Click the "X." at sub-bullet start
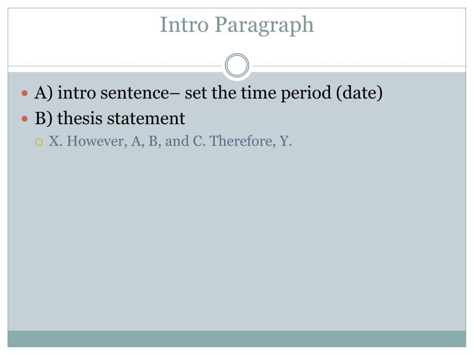Screen dimensions: 474x355 (56, 141)
